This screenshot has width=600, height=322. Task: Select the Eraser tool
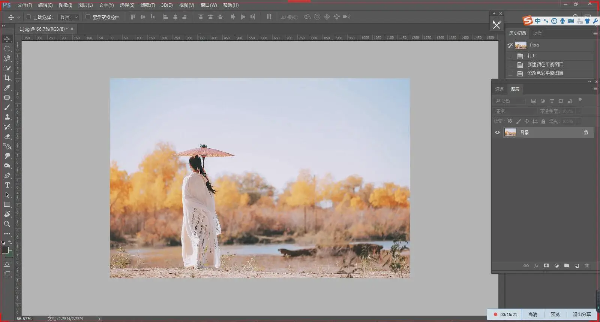pyautogui.click(x=7, y=136)
